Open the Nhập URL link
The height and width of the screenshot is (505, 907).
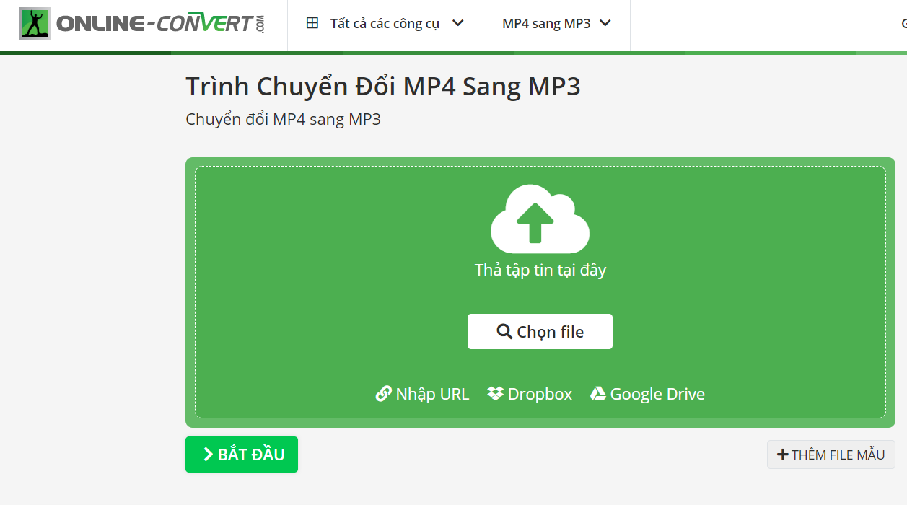pyautogui.click(x=423, y=394)
